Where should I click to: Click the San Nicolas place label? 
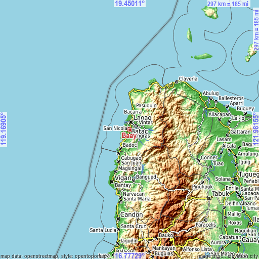pyautogui.click(x=115, y=128)
